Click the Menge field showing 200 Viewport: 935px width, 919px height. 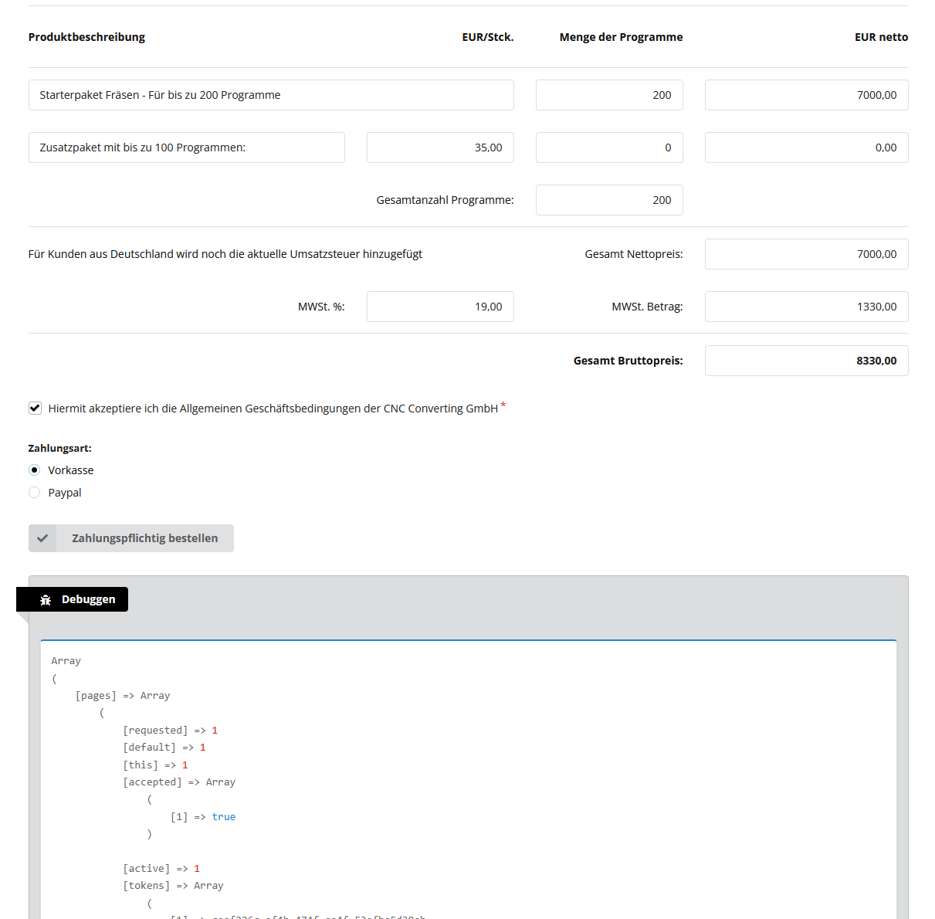coord(608,94)
